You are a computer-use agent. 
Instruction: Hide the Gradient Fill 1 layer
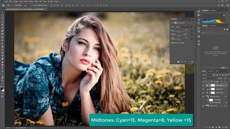point(203,89)
